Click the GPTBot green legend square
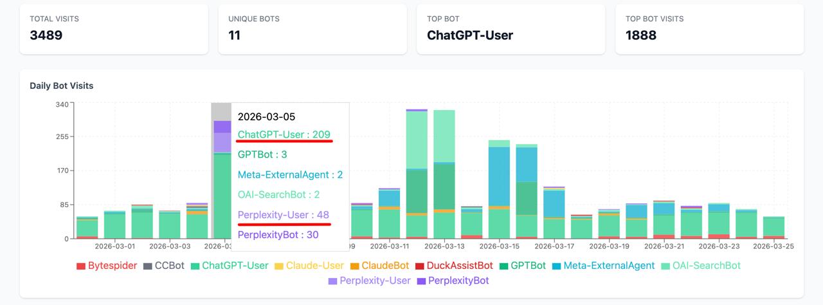Viewport: 823px width, 305px height. pos(504,266)
